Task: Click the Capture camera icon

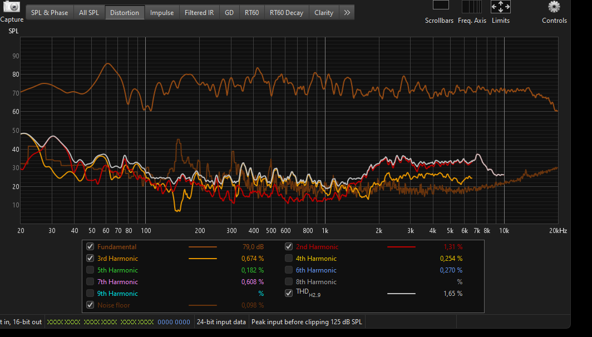Action: (x=11, y=7)
